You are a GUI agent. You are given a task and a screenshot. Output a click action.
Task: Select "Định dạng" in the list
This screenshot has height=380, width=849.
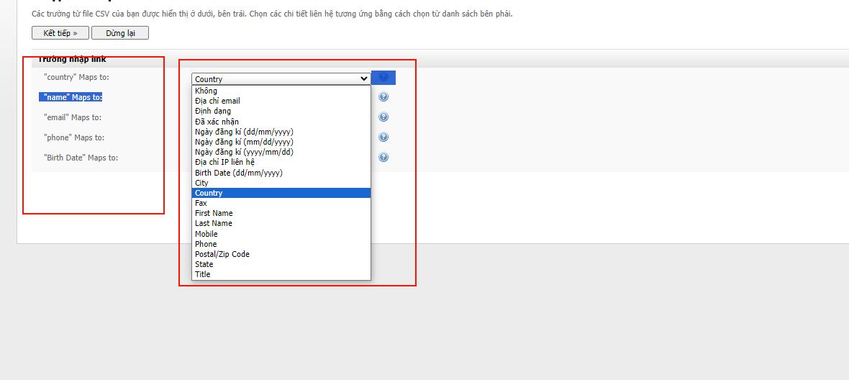(213, 112)
